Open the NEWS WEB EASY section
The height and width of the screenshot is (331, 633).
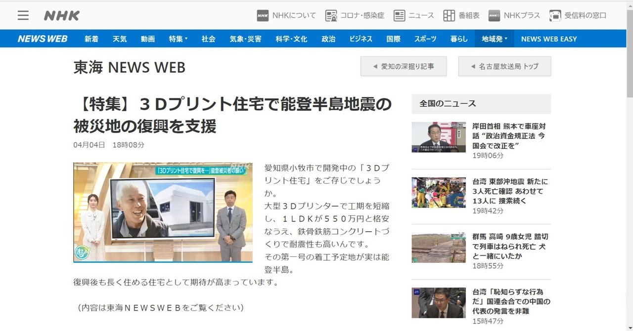click(549, 39)
